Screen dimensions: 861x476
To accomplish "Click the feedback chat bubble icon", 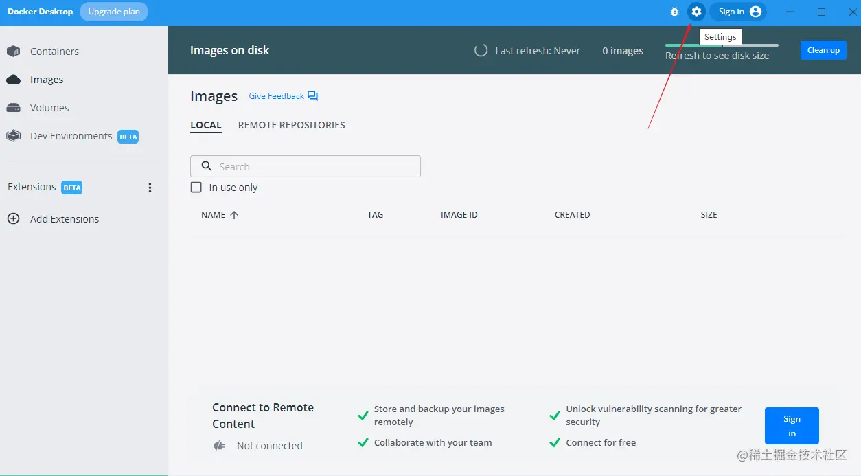I will [313, 96].
